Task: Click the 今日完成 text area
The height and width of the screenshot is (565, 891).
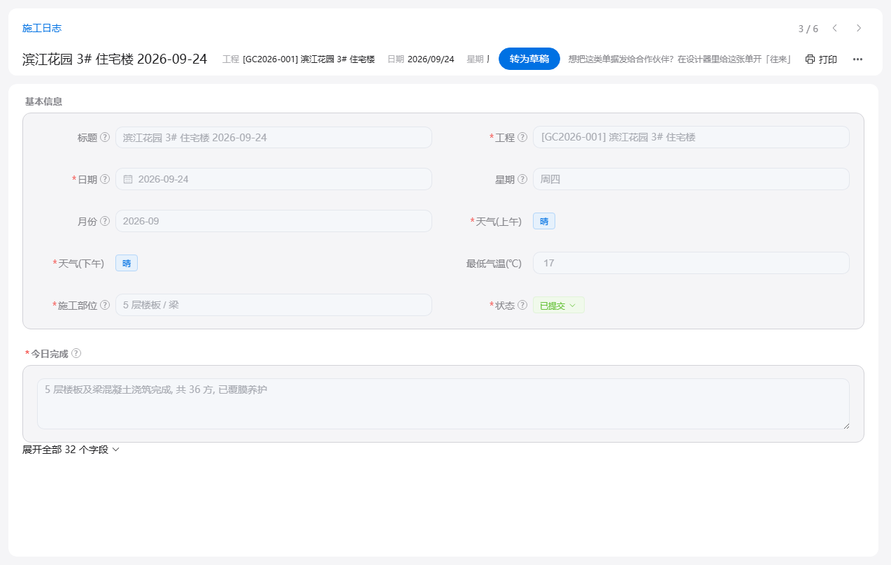Action: click(x=443, y=404)
